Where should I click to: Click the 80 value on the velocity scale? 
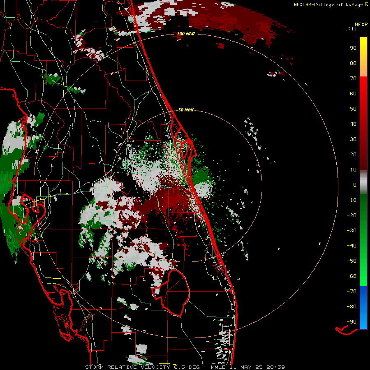(x=353, y=63)
